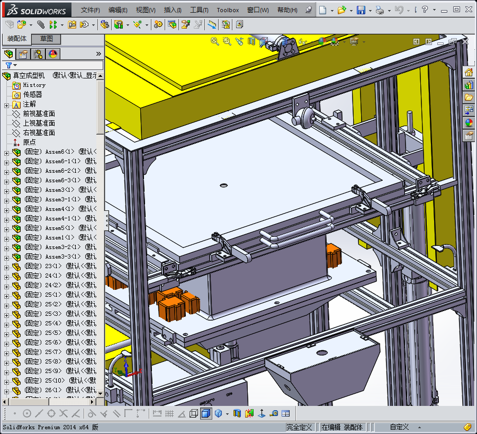Expand the Assem6<1> tree node
This screenshot has height=434, width=477.
[x=6, y=152]
